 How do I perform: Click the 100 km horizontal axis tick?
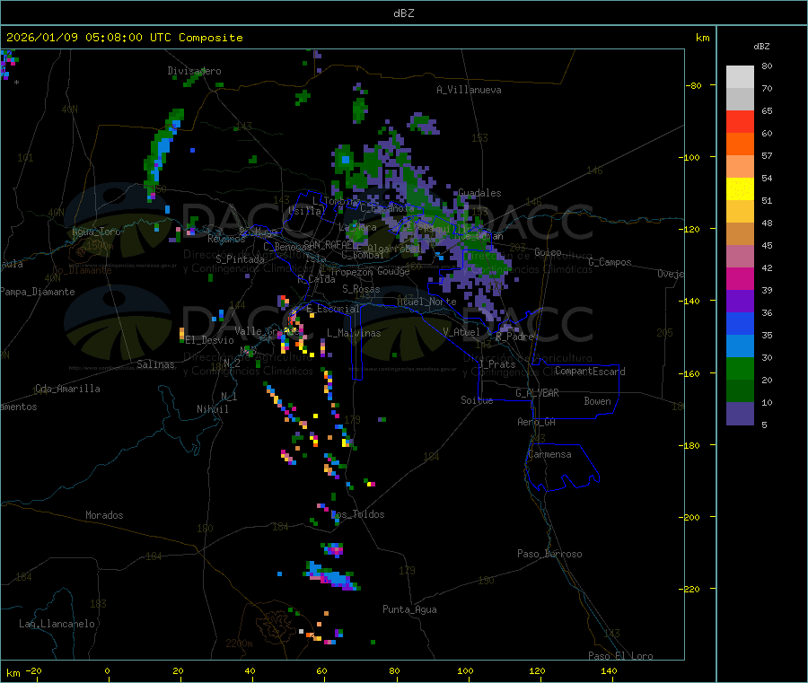pyautogui.click(x=465, y=670)
